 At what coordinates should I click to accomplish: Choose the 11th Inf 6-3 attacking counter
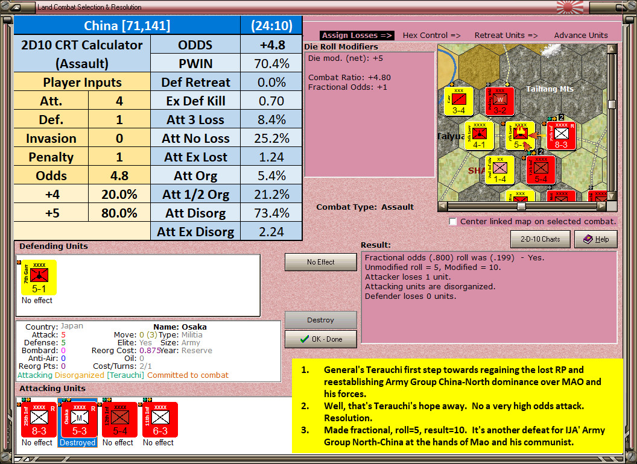pyautogui.click(x=160, y=420)
